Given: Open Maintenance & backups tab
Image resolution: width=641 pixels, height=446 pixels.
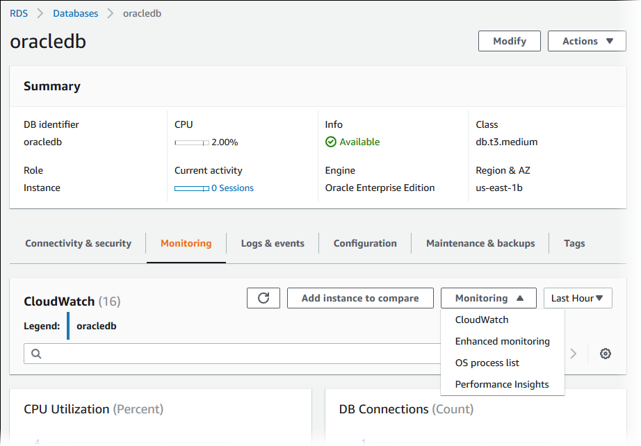Looking at the screenshot, I should [x=480, y=243].
